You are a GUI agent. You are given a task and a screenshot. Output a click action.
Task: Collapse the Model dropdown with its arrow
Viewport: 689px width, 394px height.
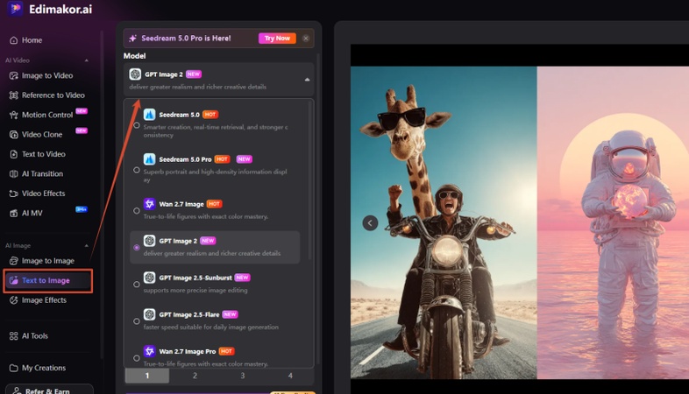(x=307, y=80)
